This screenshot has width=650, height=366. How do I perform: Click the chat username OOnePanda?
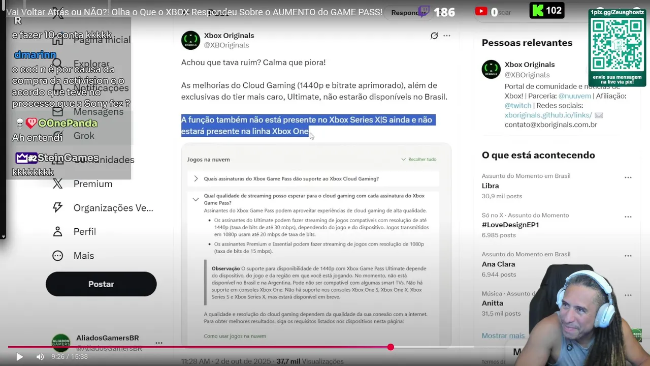(x=68, y=124)
